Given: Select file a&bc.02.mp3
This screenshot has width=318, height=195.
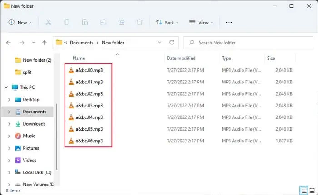Looking at the screenshot, I should click(x=89, y=94).
